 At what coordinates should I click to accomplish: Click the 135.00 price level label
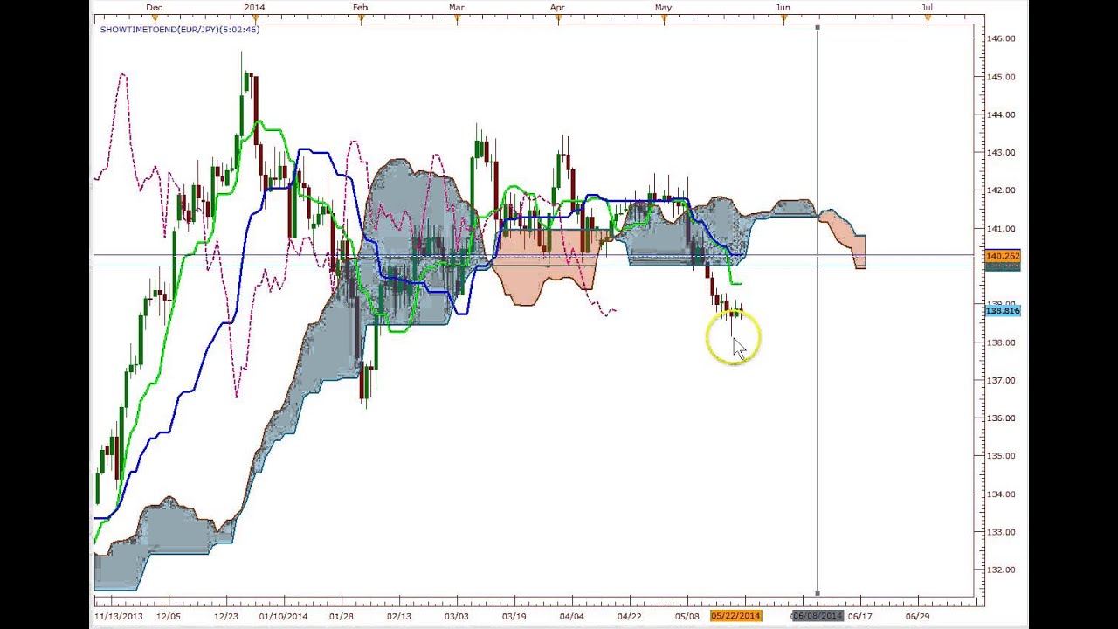(1000, 456)
